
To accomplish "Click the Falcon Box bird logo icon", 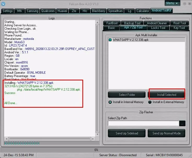I will click(3, 4).
